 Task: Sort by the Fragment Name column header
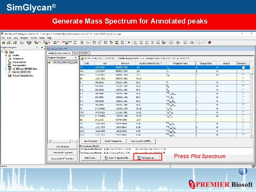[x=181, y=63]
